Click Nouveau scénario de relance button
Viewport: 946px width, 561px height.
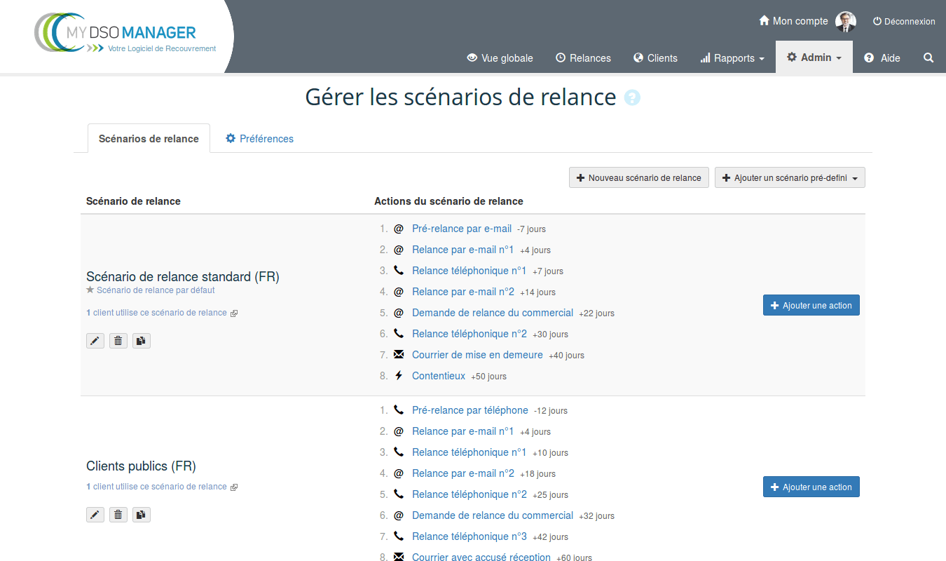click(638, 178)
